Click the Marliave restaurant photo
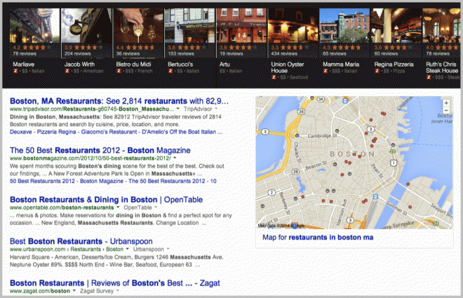Image resolution: width=463 pixels, height=298 pixels. (x=34, y=26)
